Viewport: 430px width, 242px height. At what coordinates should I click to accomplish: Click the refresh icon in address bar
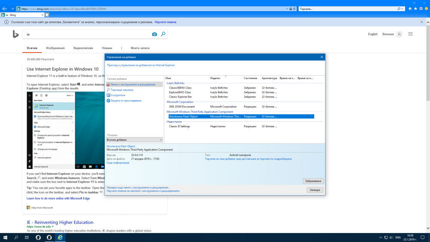294,9
